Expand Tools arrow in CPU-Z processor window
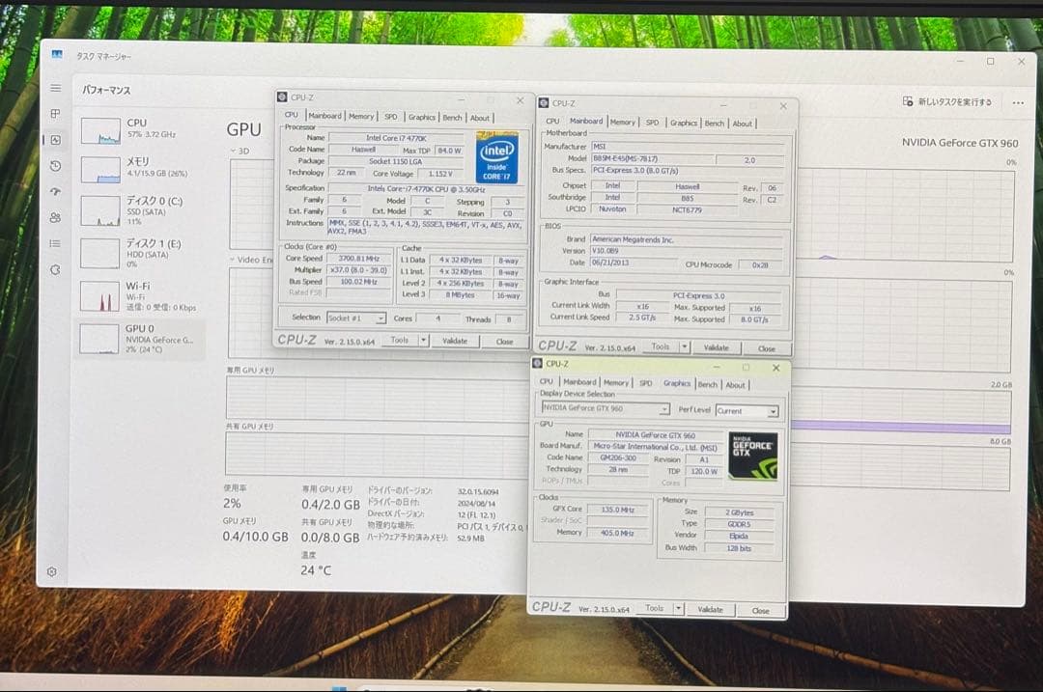Viewport: 1043px width, 692px height. click(x=423, y=341)
